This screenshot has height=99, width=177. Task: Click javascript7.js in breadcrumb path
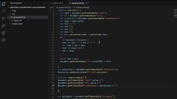(x=64, y=7)
